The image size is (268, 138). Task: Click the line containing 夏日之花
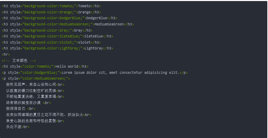click(x=49, y=115)
